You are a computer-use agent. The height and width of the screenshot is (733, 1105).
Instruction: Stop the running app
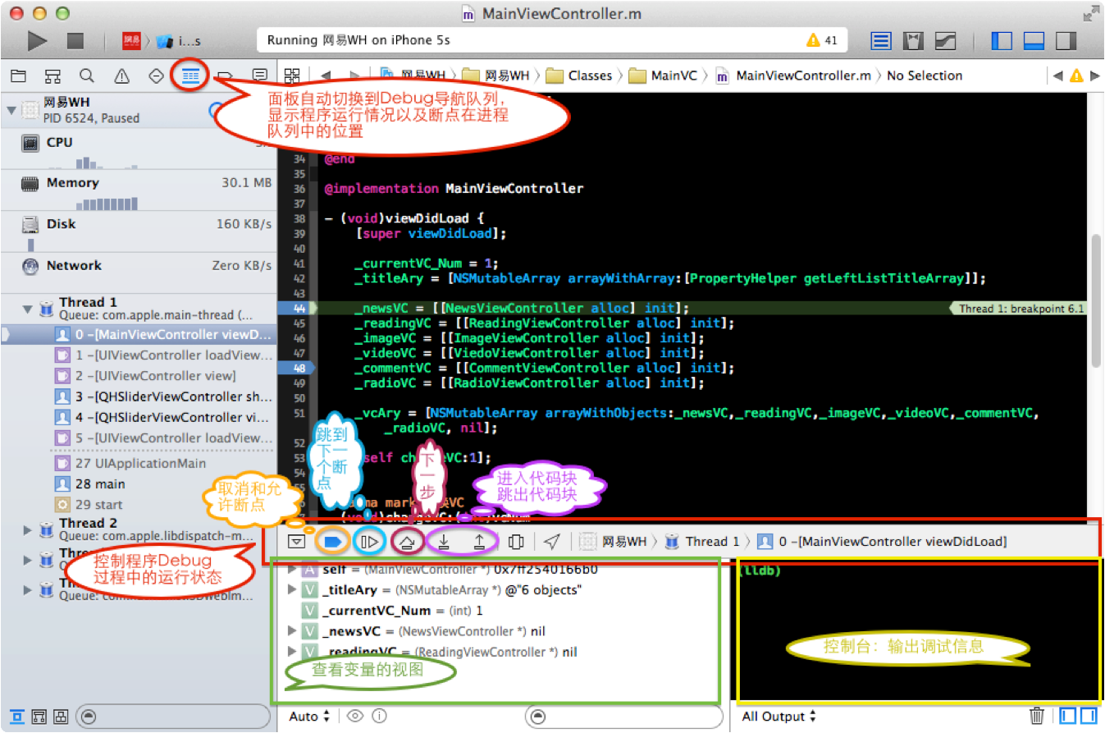coord(75,40)
